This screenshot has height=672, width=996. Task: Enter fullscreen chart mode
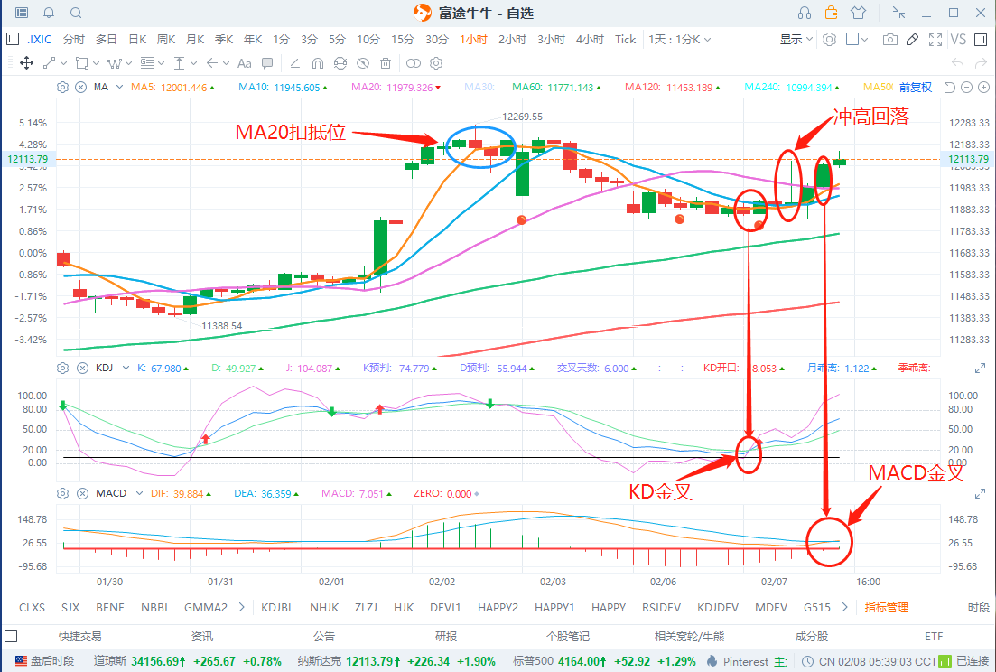click(x=935, y=40)
